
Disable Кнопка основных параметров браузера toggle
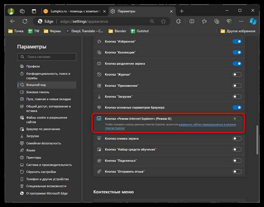237,108
